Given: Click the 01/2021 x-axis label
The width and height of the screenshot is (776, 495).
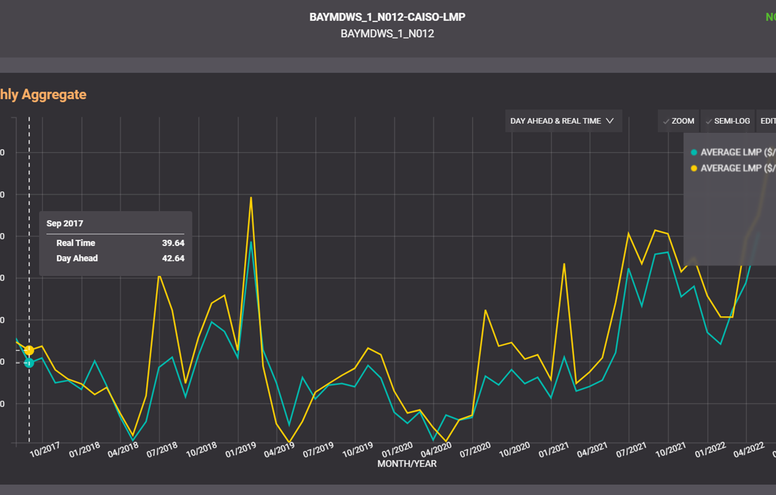Looking at the screenshot, I should 553,450.
